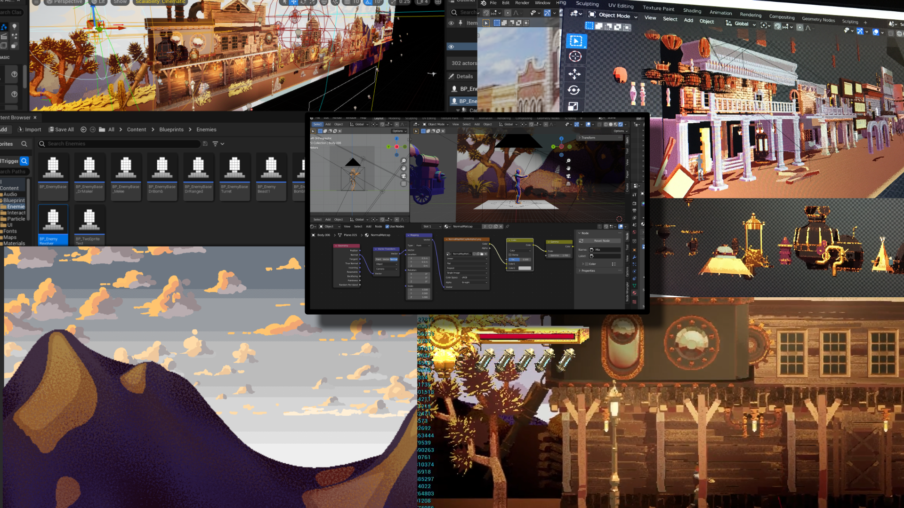
Task: Click the Import button
Action: click(x=29, y=130)
